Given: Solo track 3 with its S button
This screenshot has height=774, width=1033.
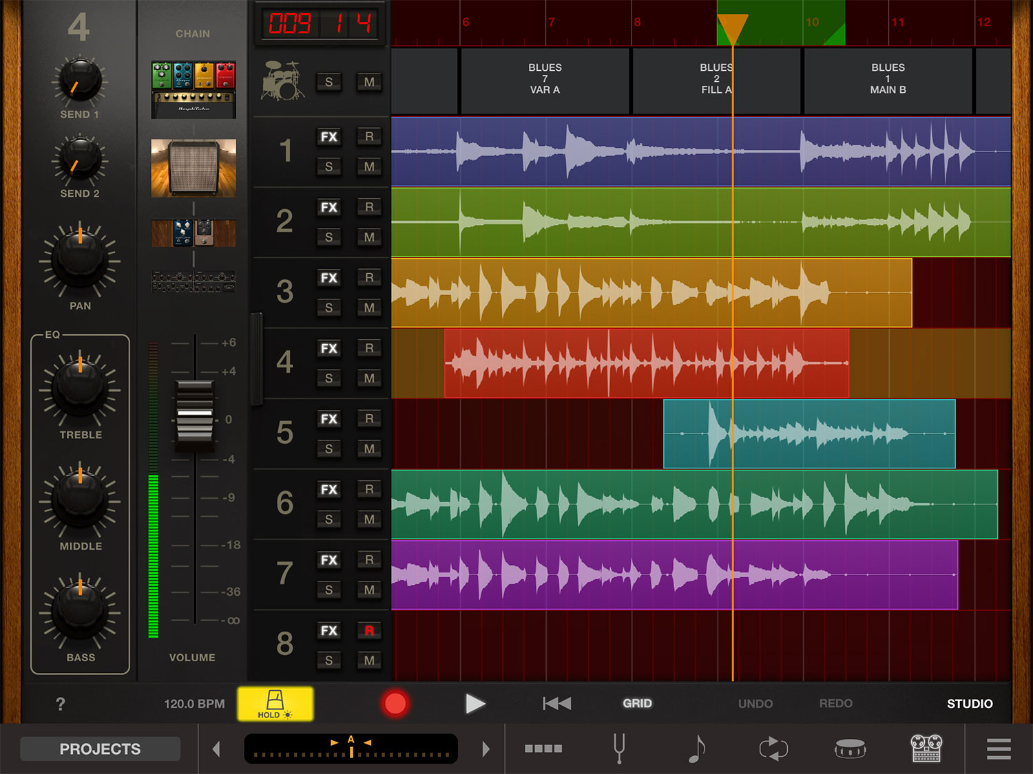Looking at the screenshot, I should click(x=328, y=308).
